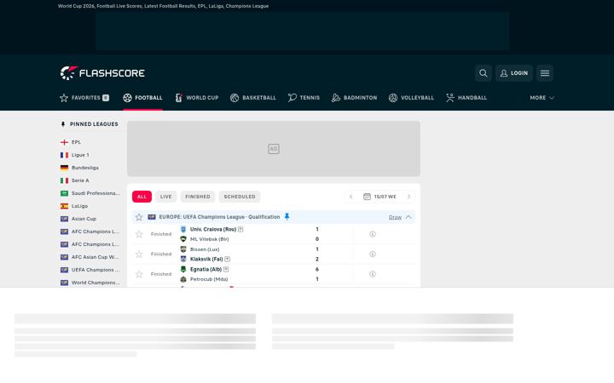614x383 pixels.
Task: Go to the World Cup tab
Action: point(197,98)
